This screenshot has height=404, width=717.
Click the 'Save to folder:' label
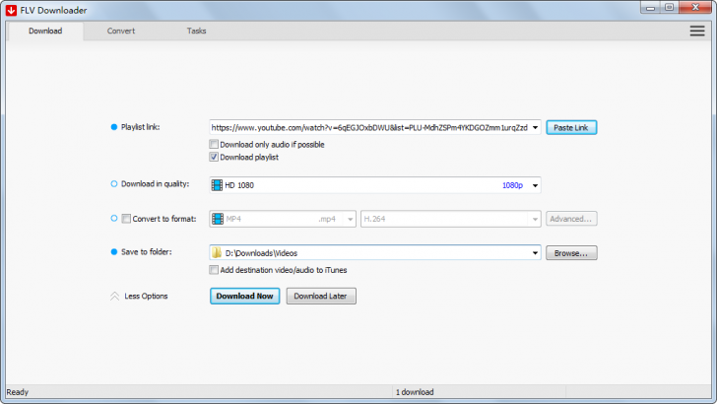click(147, 251)
